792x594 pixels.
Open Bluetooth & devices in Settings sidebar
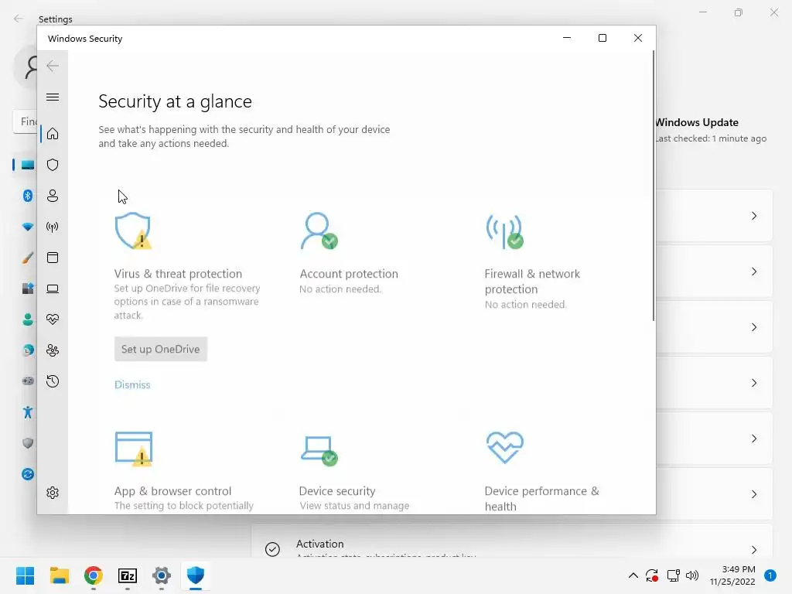pos(28,196)
